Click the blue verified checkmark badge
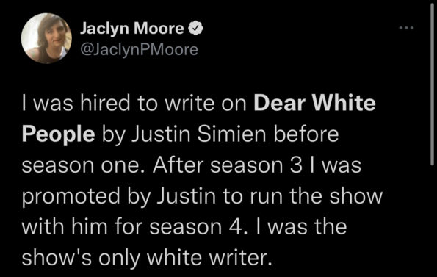The width and height of the screenshot is (437, 277). click(195, 28)
